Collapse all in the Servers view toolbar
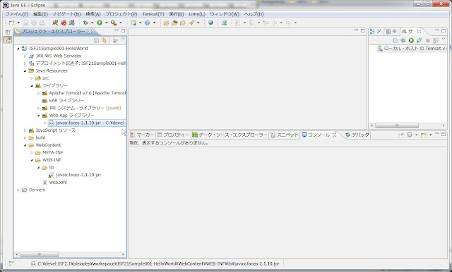Viewport: 452px width, 272px height. [395, 41]
